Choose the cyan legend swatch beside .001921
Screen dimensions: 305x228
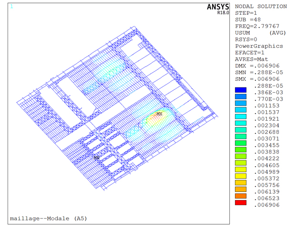point(241,116)
